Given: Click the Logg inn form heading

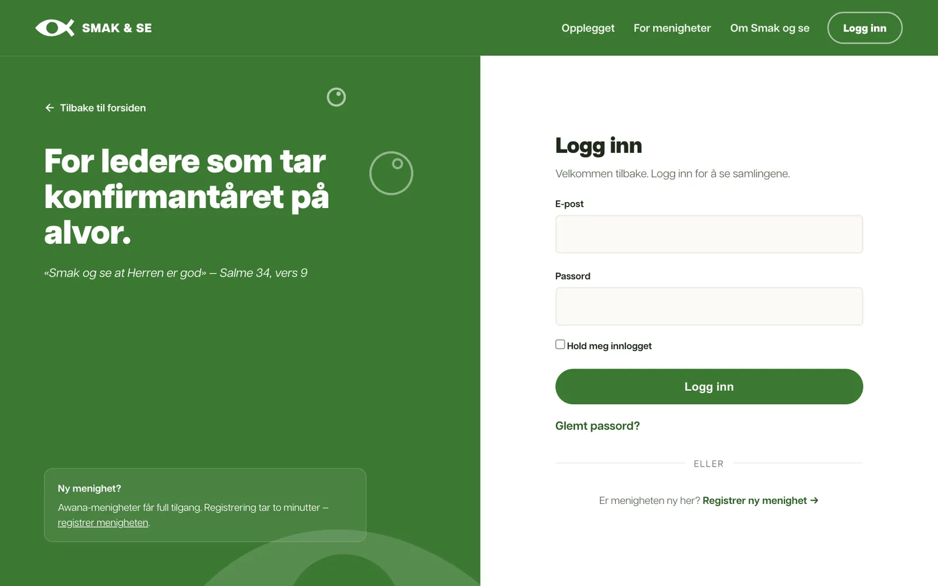Looking at the screenshot, I should pos(599,145).
